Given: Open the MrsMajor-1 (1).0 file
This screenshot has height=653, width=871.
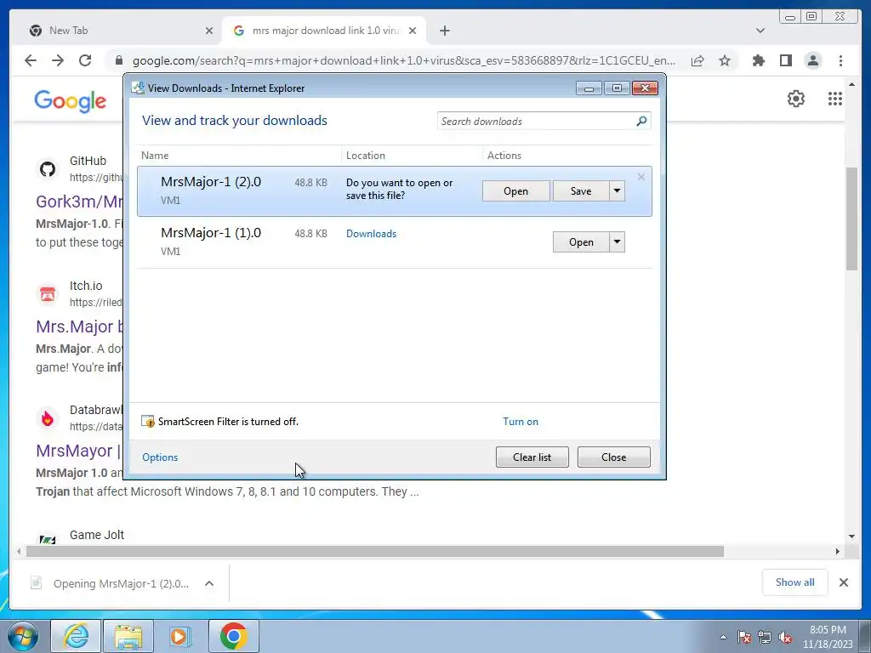Looking at the screenshot, I should (581, 242).
